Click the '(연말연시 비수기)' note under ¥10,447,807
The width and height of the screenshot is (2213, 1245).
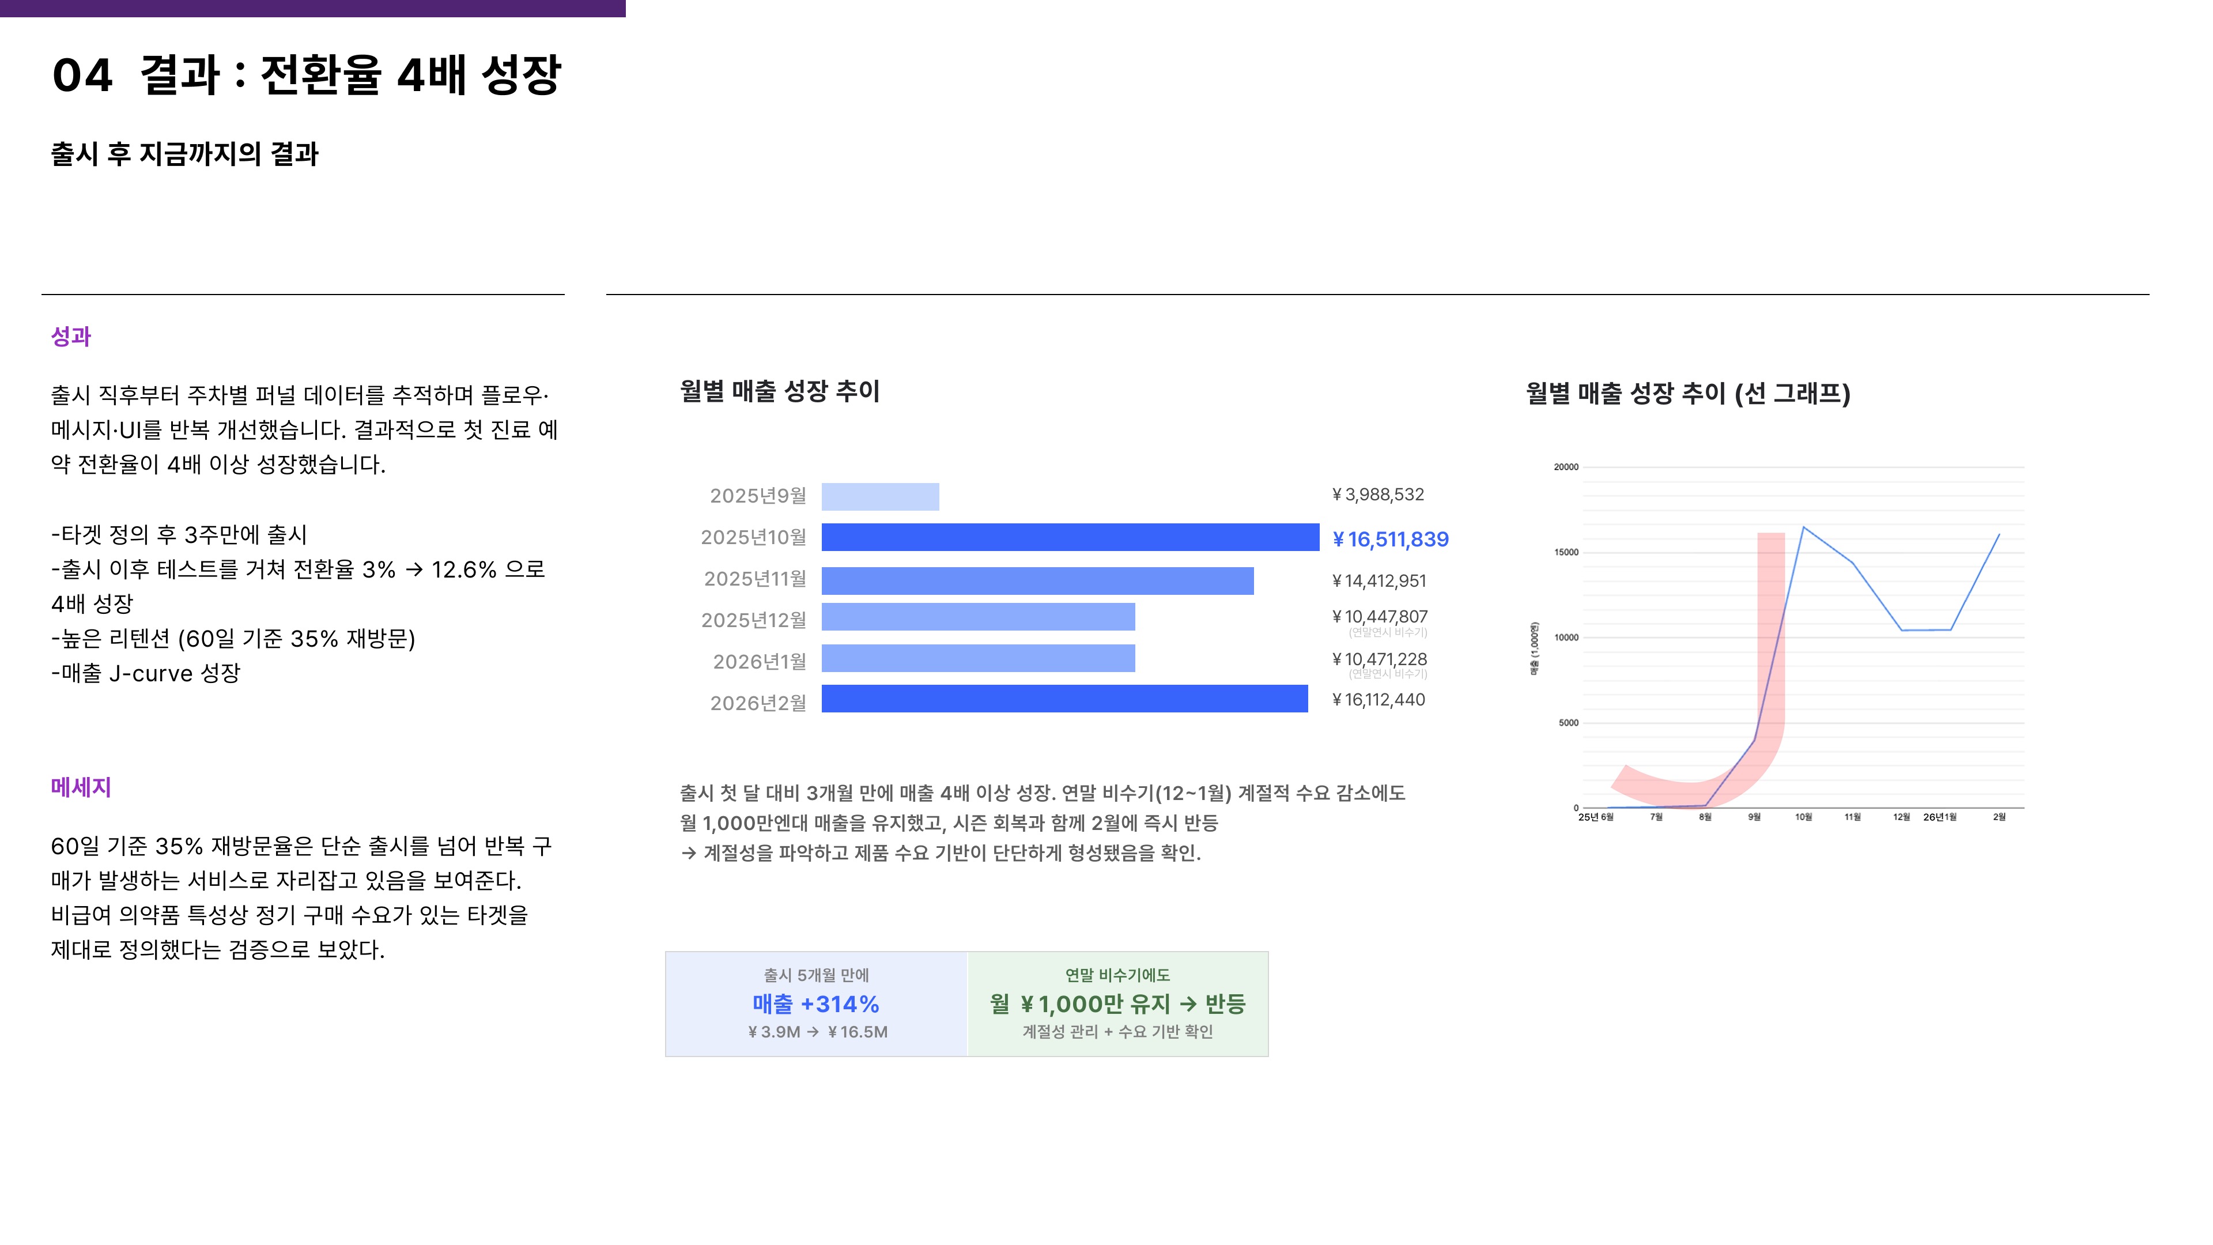(1387, 632)
